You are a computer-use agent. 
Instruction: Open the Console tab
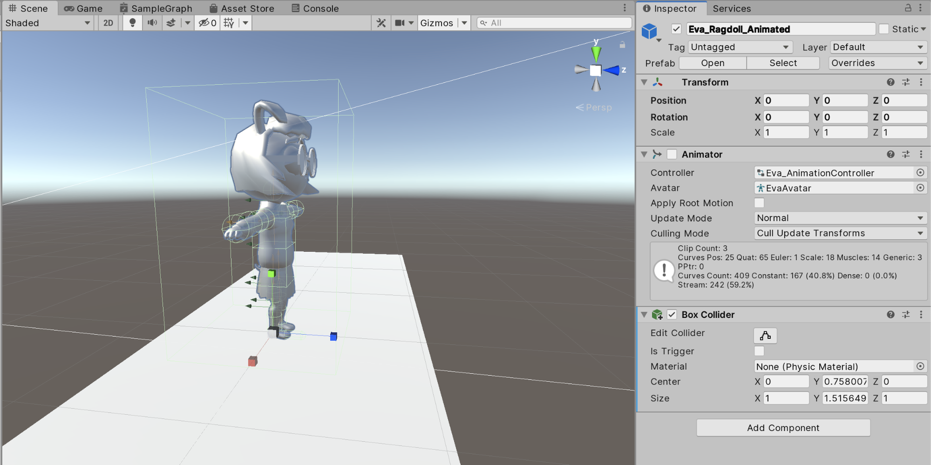tap(315, 8)
